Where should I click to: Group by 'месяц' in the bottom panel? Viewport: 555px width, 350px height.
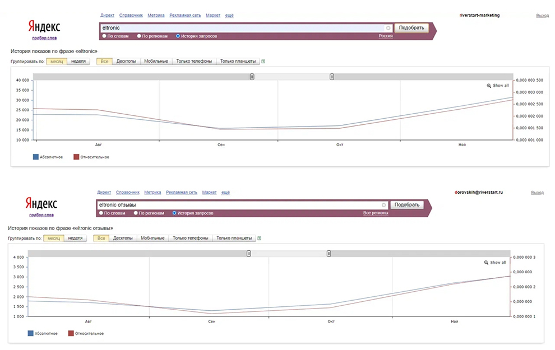54,239
